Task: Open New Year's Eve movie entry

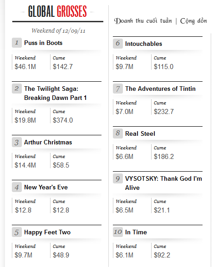Action: tap(46, 187)
